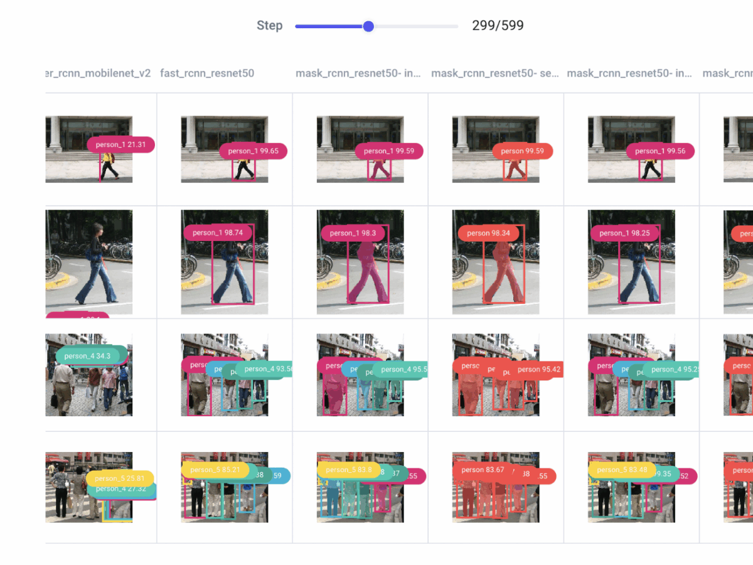
Task: Click the Step slider handle
Action: (368, 26)
